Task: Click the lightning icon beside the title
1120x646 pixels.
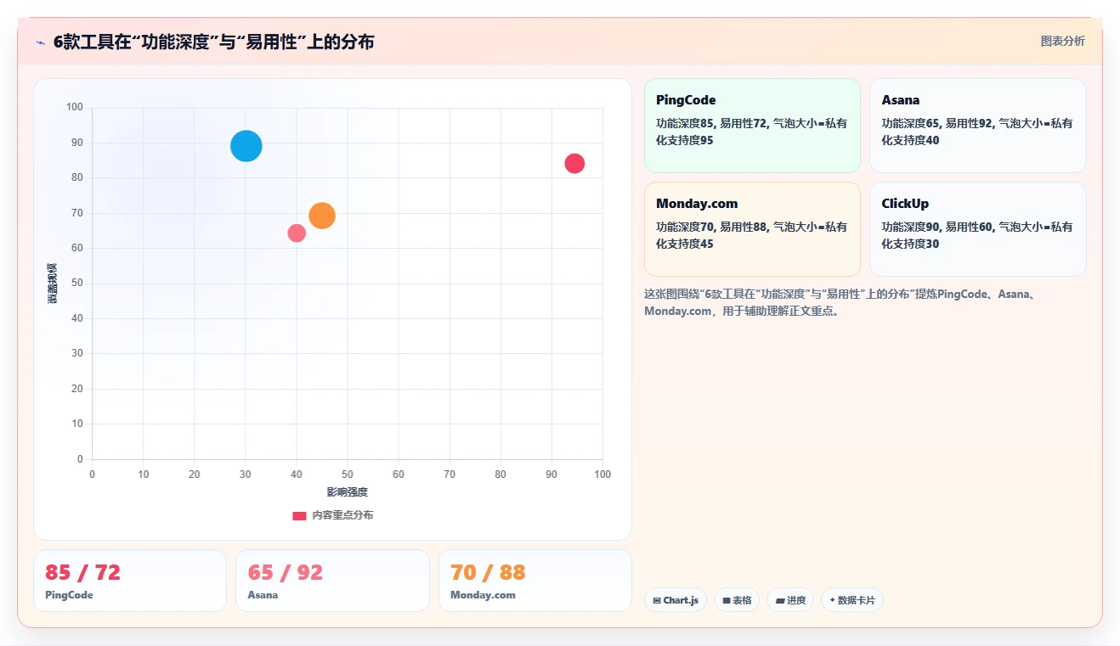Action: coord(41,42)
